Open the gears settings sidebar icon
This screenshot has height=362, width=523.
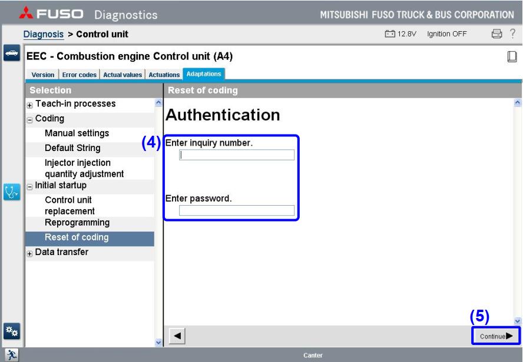click(12, 331)
